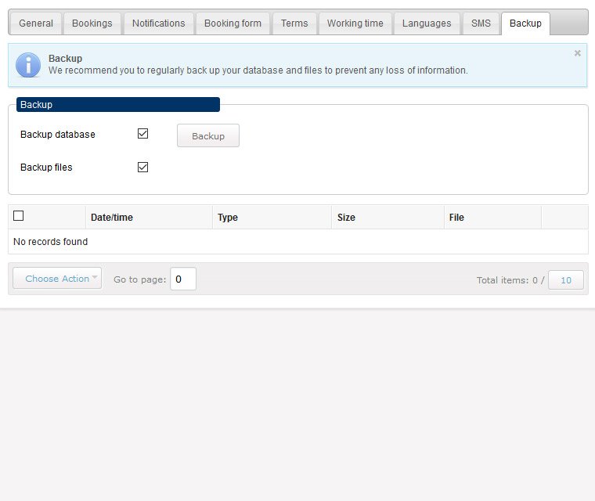Switch to the Languages tab
The height and width of the screenshot is (501, 595).
click(427, 23)
